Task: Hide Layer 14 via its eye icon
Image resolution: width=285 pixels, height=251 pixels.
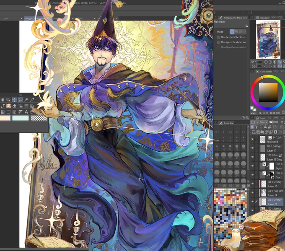Action: 252,193
